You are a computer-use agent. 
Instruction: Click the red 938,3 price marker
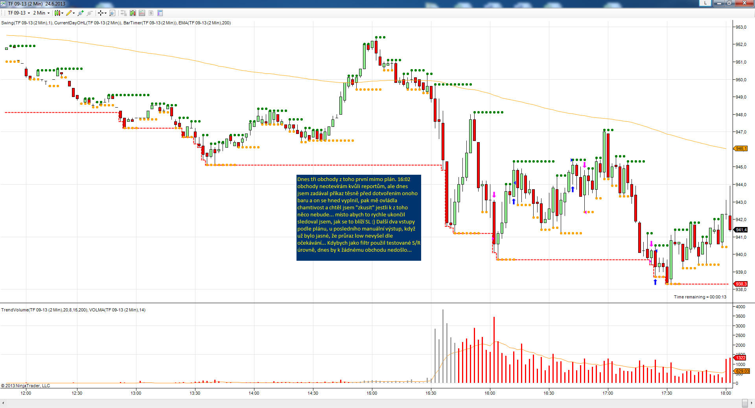740,284
